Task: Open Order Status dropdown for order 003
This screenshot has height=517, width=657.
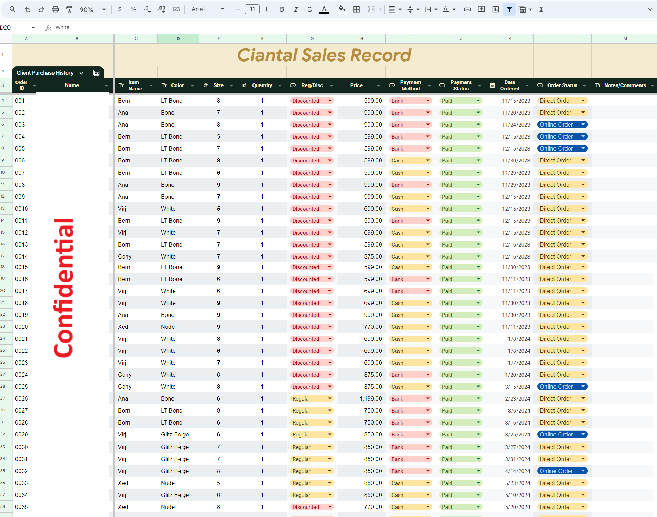Action: [x=583, y=125]
